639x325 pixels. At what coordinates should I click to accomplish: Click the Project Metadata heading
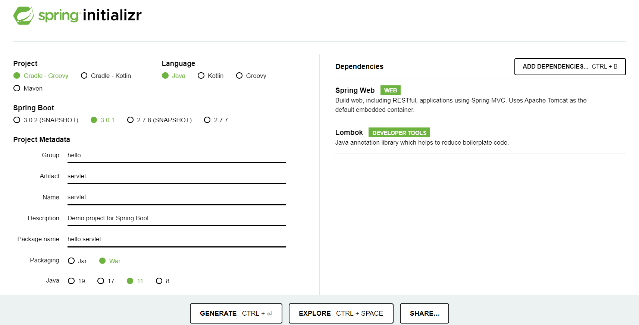[41, 139]
